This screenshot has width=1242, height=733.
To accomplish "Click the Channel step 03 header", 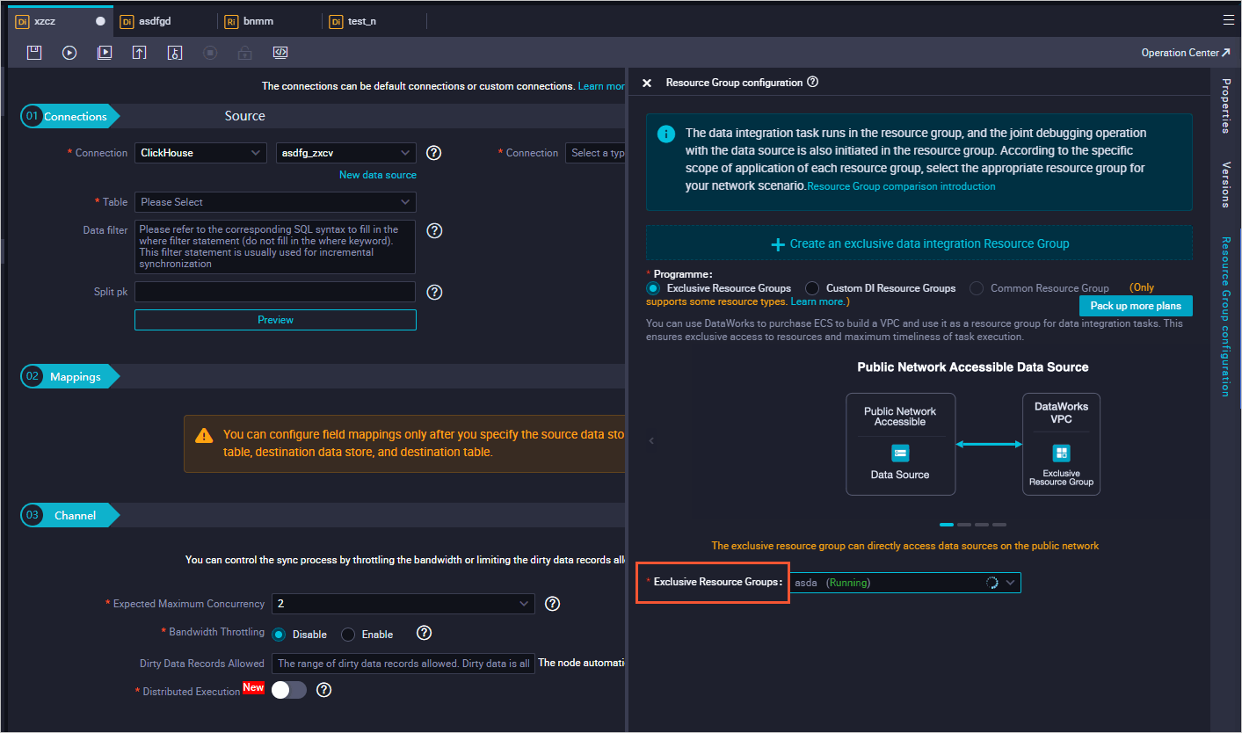I will pos(69,515).
